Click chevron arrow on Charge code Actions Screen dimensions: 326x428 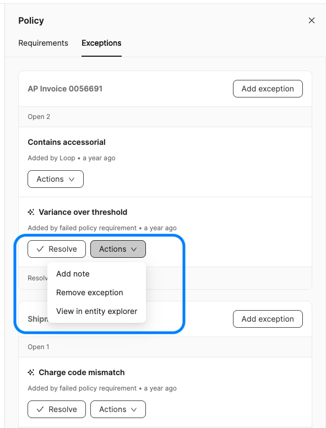pos(134,409)
